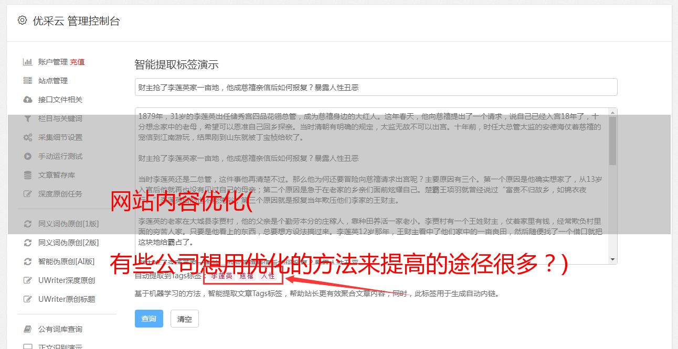The image size is (678, 349).
Task: Click the bar chart icon for 账户管理
Action: 27,62
